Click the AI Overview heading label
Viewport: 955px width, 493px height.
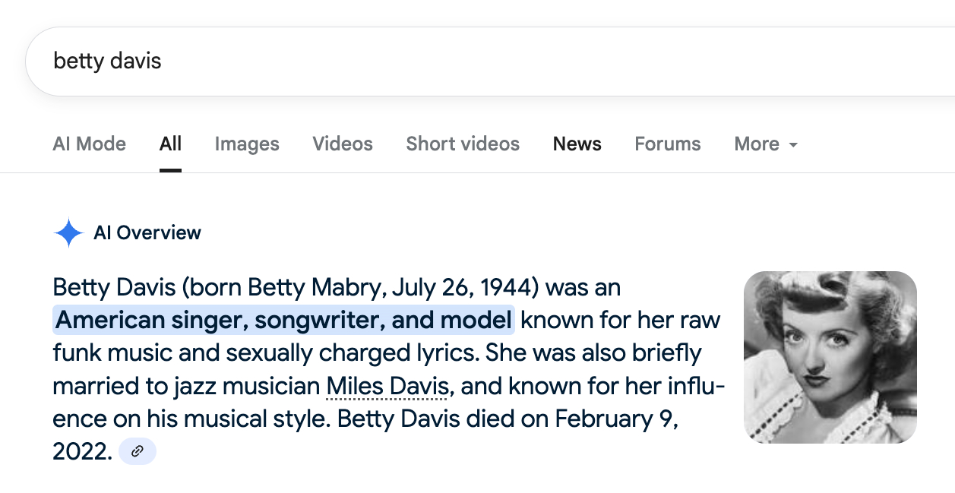[147, 233]
